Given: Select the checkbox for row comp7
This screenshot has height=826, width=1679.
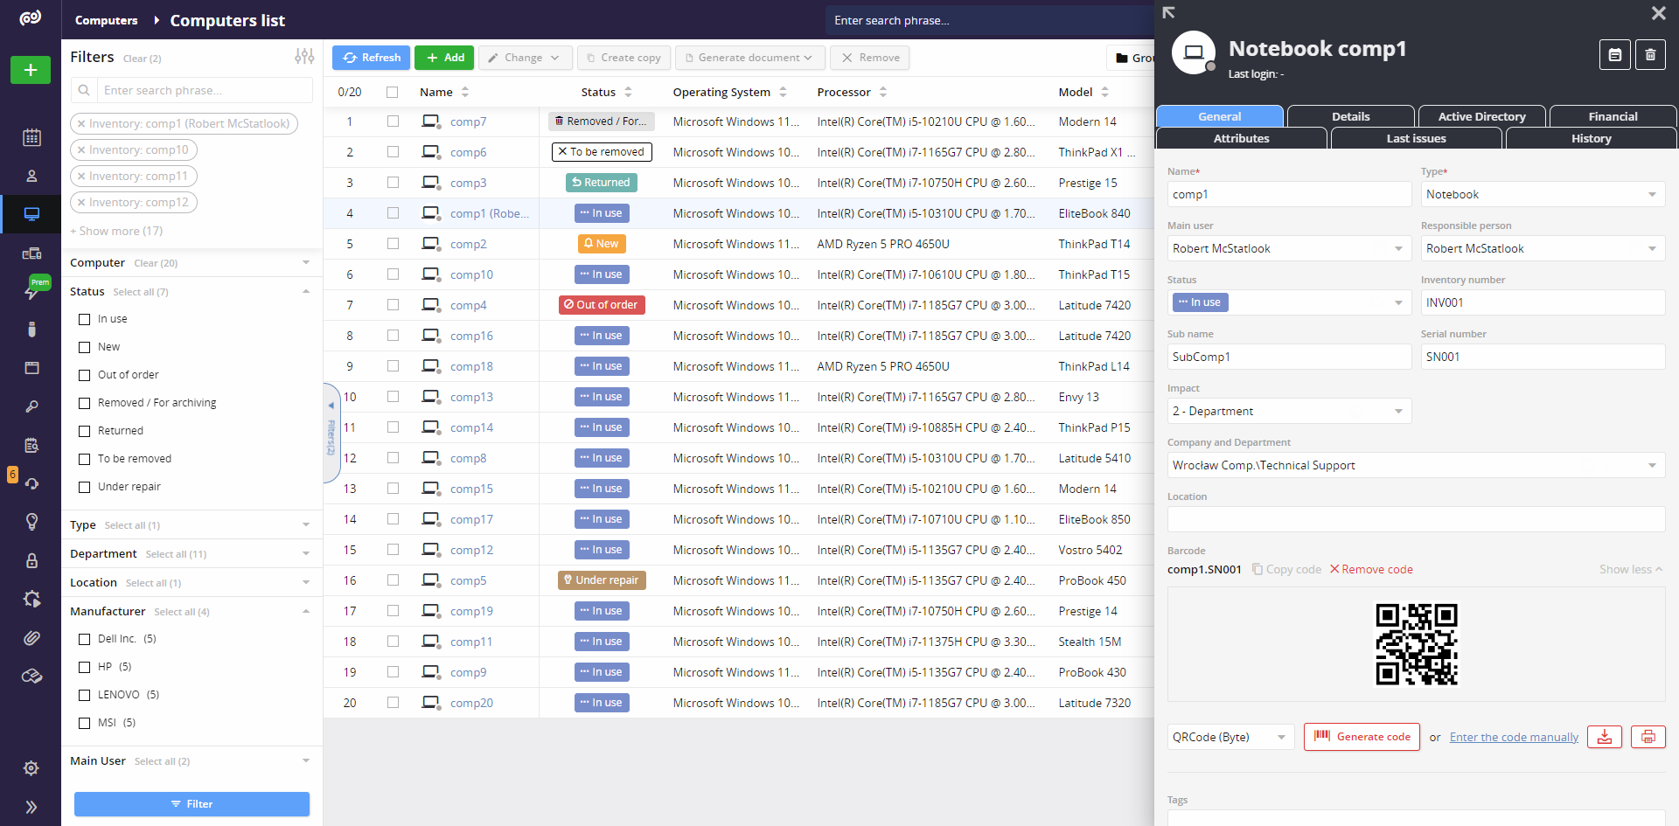Looking at the screenshot, I should [393, 121].
